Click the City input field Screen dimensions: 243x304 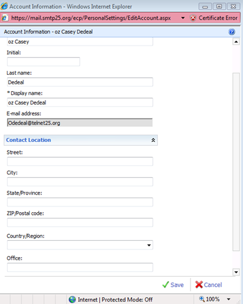click(80, 182)
